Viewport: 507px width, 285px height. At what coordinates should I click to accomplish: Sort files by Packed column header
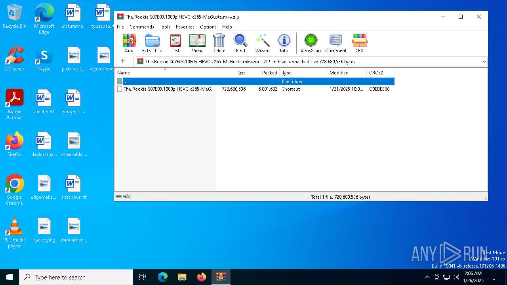[x=264, y=73]
